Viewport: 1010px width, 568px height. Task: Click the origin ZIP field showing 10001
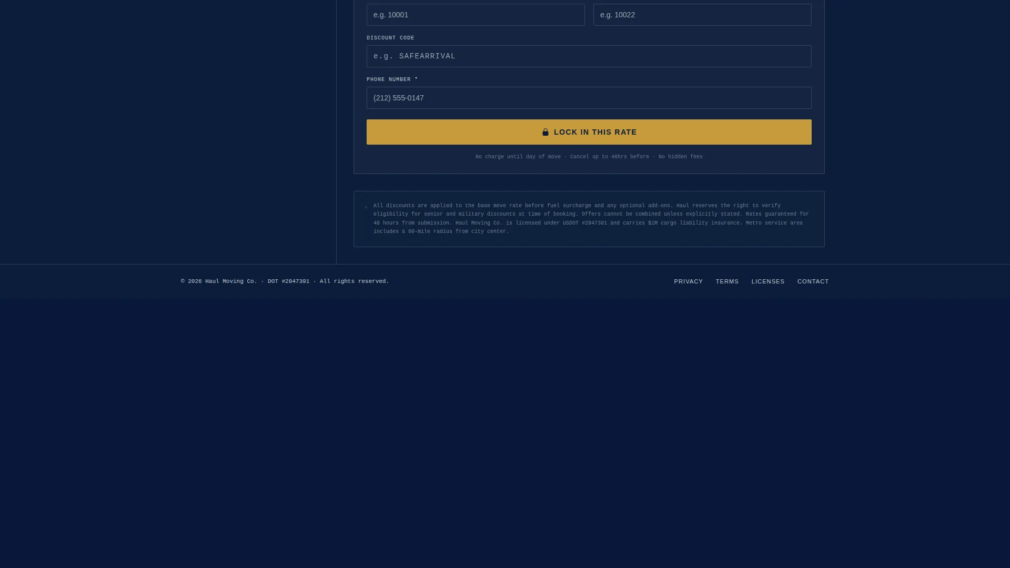(x=476, y=15)
